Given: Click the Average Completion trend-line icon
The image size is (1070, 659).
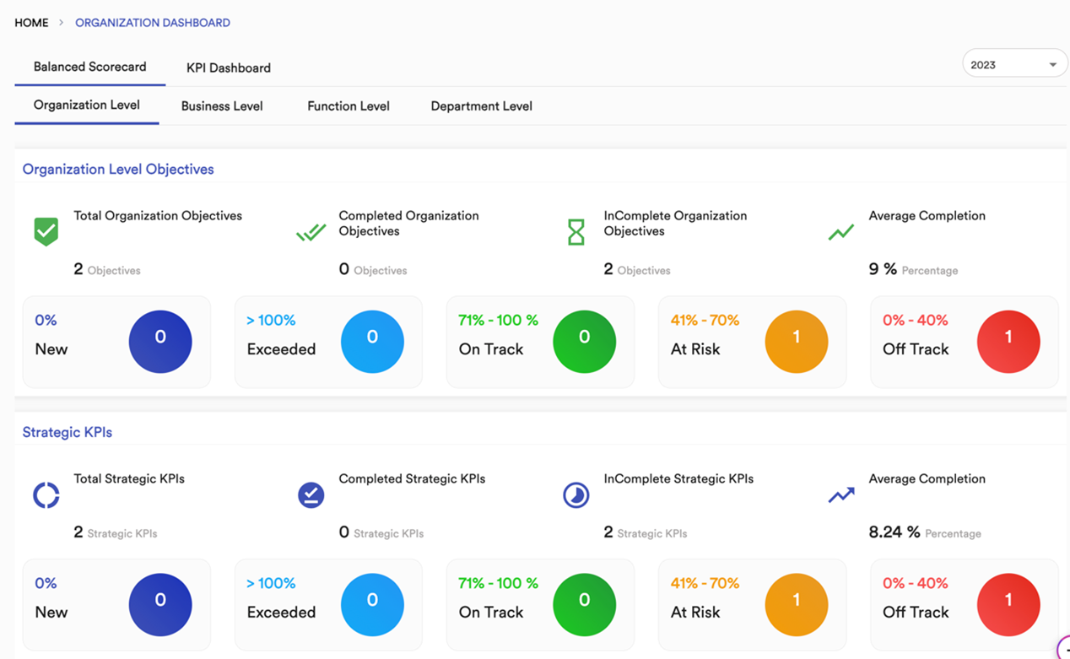Looking at the screenshot, I should 840,231.
